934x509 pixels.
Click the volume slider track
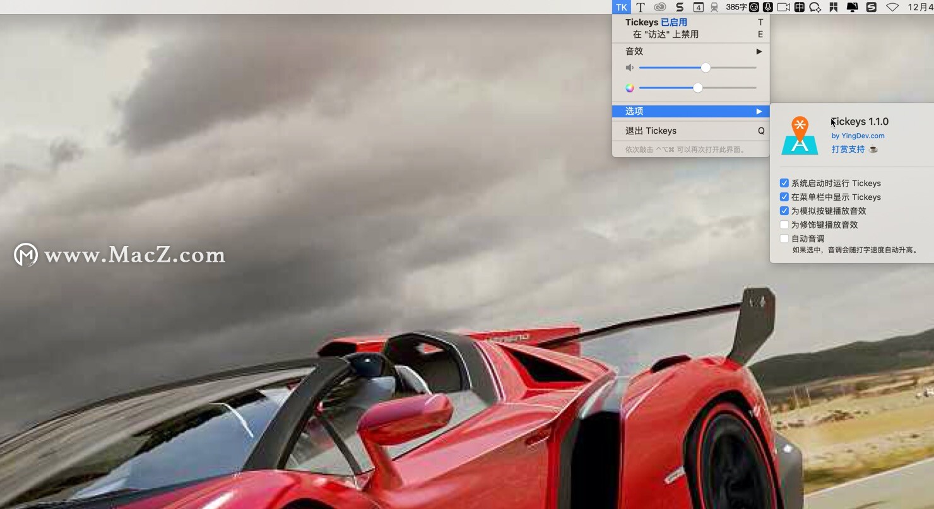pos(697,67)
